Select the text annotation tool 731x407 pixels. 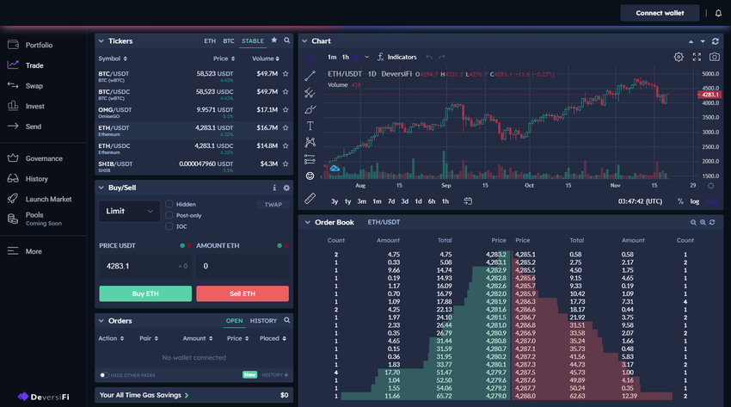point(310,126)
